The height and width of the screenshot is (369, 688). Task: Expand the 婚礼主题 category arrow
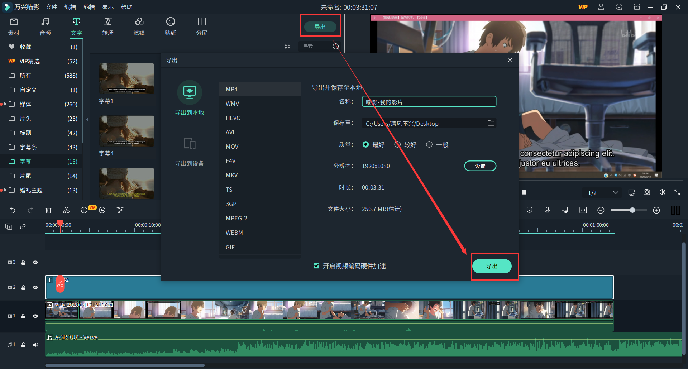tap(5, 190)
